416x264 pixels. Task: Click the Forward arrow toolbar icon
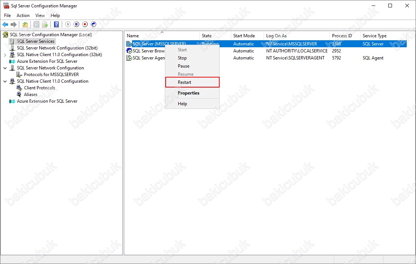14,24
